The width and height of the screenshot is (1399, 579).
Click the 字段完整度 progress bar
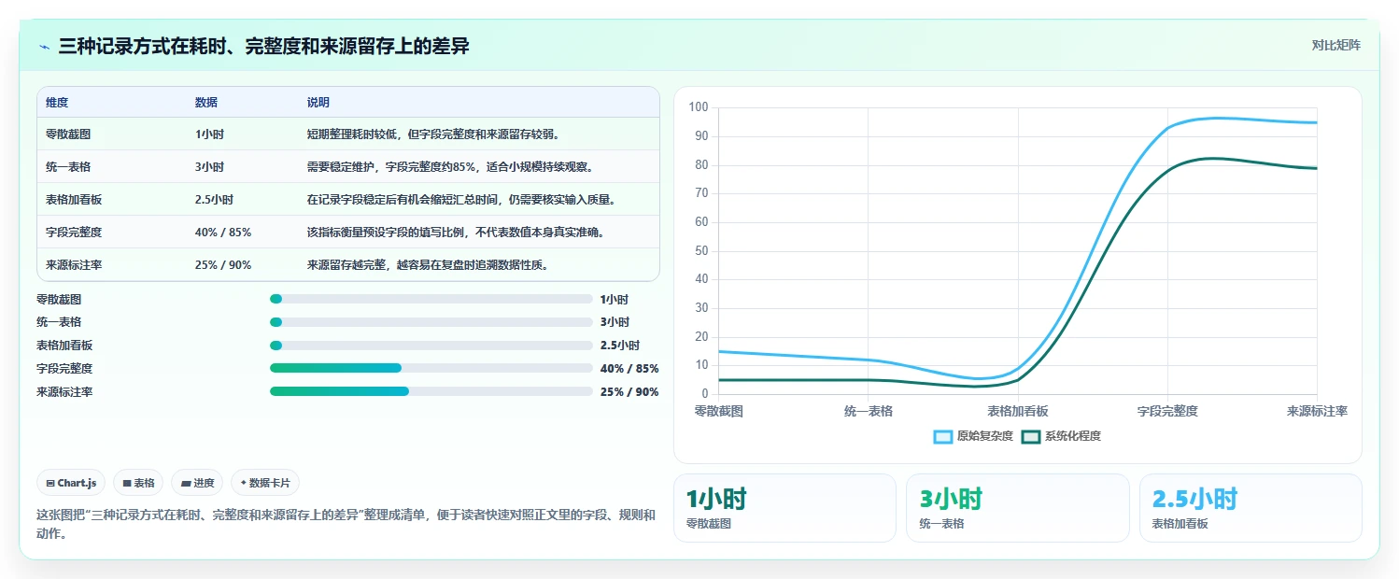click(x=431, y=368)
